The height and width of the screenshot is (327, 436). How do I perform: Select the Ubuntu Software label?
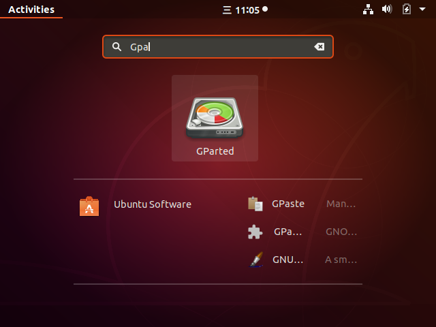click(x=153, y=204)
